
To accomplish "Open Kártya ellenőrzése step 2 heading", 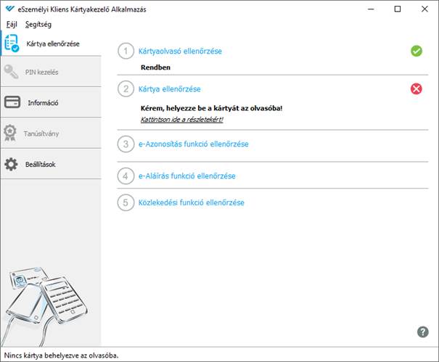I will click(169, 89).
